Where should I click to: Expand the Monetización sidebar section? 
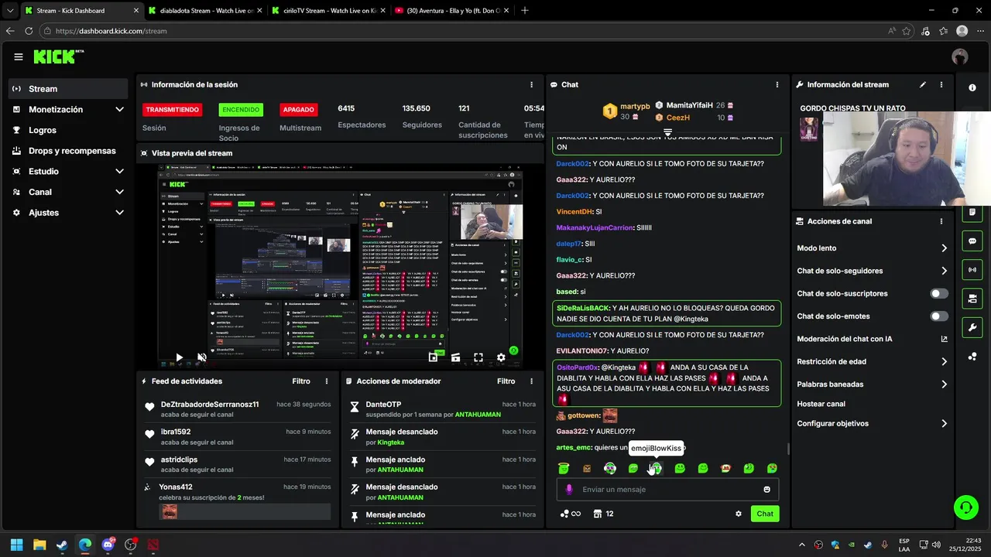point(69,110)
